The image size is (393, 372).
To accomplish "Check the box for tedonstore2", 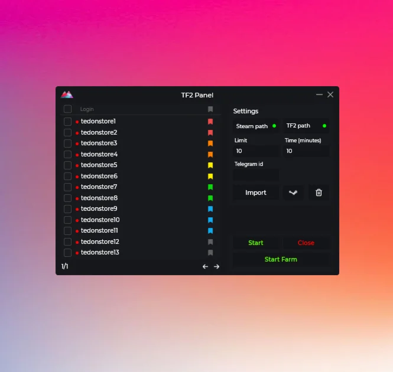I will point(68,132).
